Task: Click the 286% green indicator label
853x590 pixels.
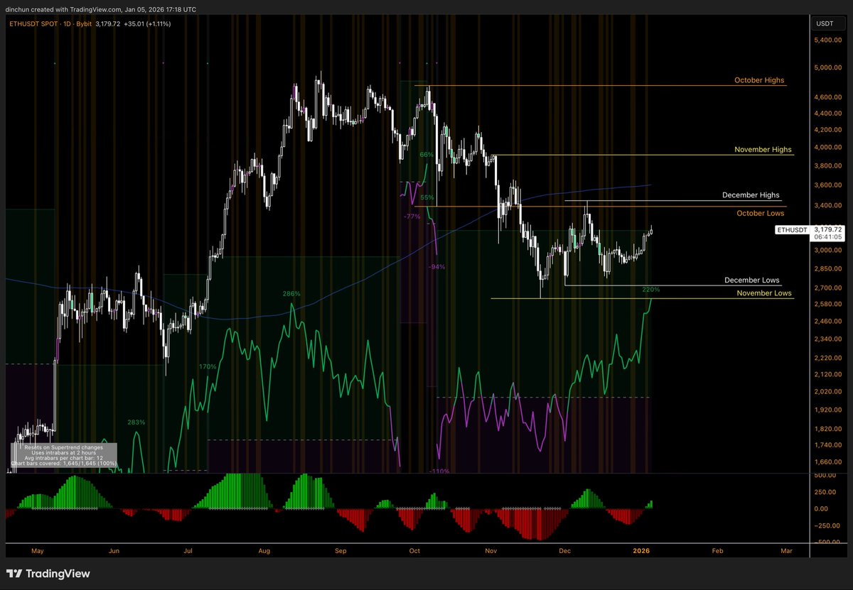Action: [x=291, y=293]
